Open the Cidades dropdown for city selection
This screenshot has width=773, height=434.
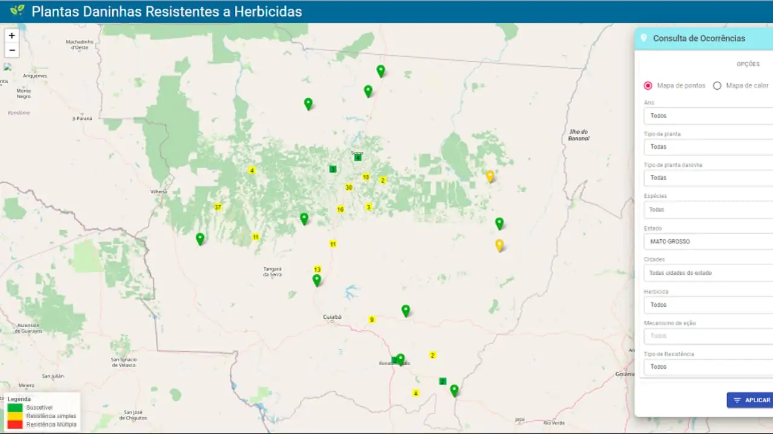point(707,272)
